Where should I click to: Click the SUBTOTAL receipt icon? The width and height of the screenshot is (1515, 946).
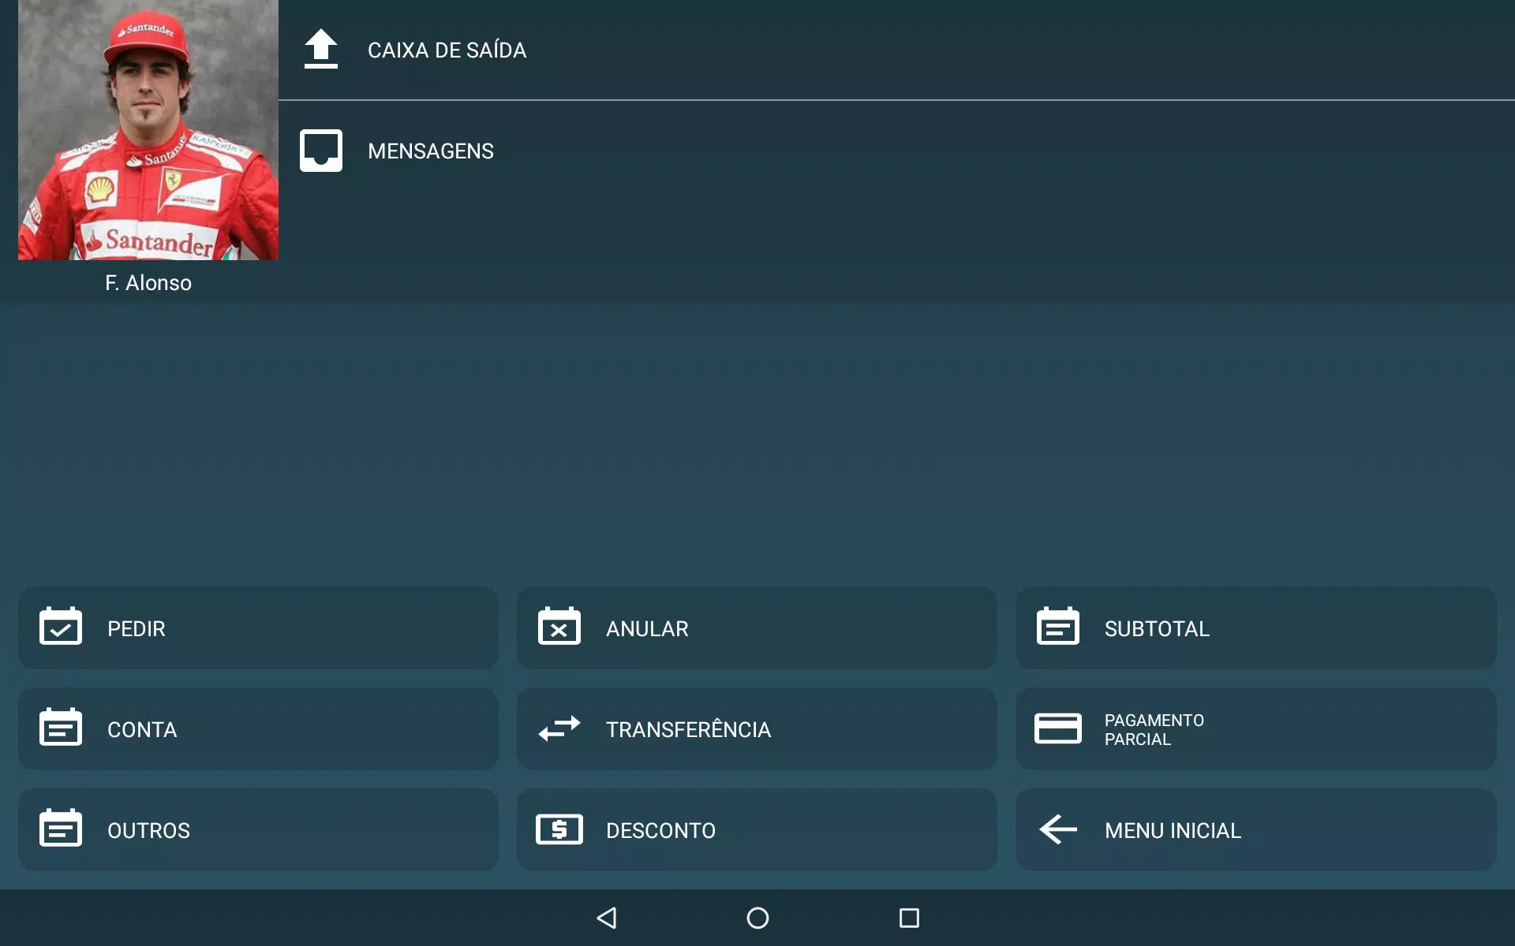click(1058, 626)
